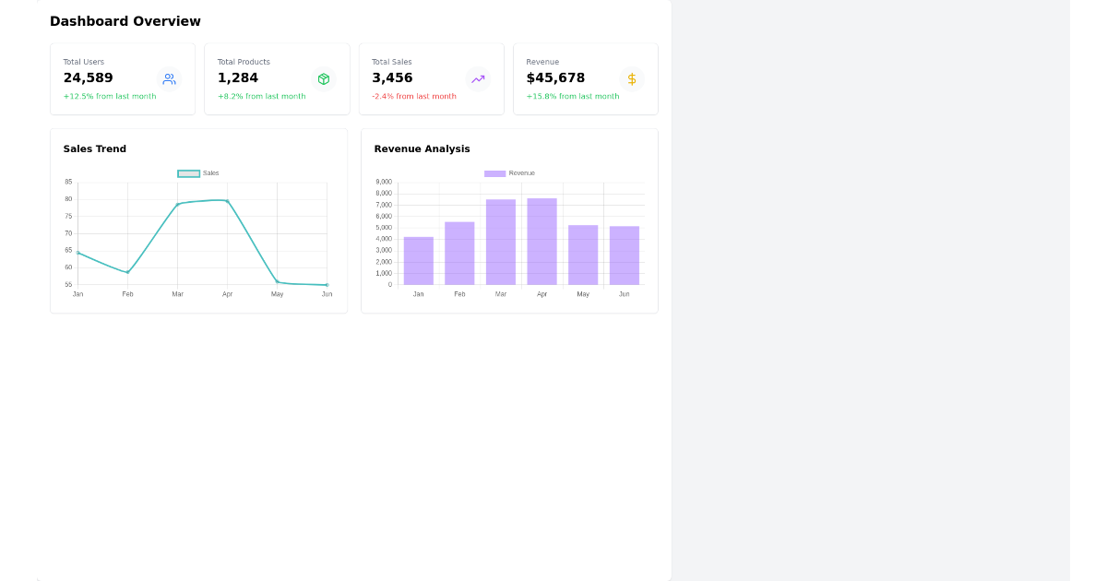Click the trending arrow icon on Total Sales card
This screenshot has width=1107, height=581.
coord(478,78)
